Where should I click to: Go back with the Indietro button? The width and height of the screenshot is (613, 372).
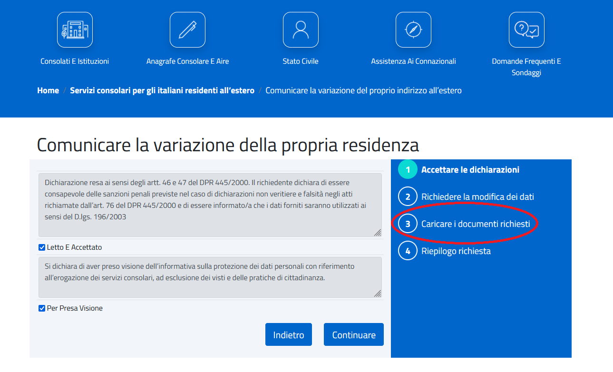(288, 335)
